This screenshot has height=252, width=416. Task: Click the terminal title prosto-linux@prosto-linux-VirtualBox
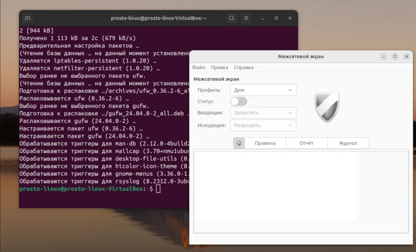click(158, 18)
